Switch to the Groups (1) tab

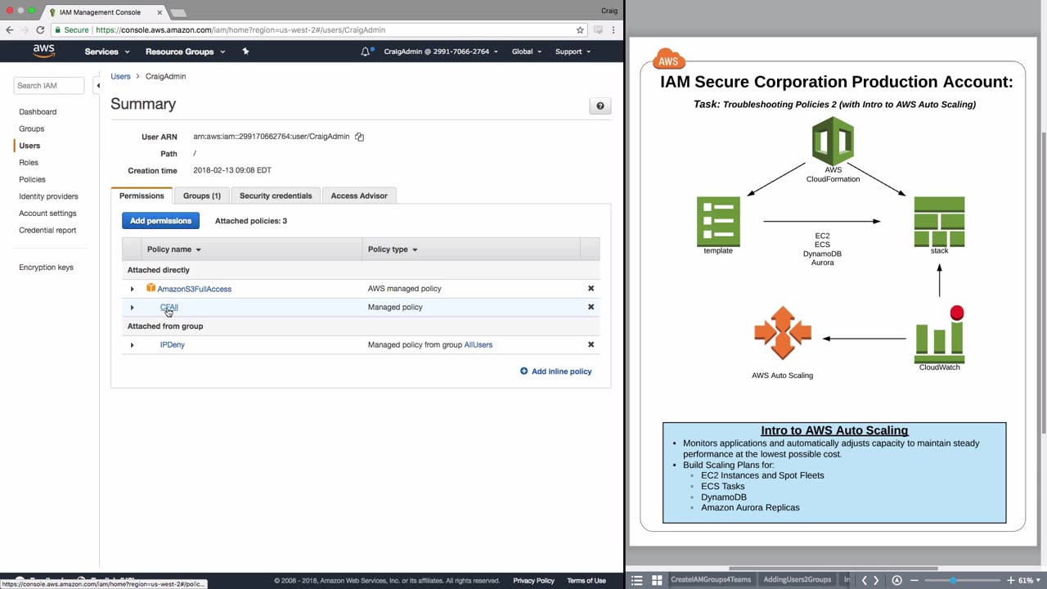202,196
